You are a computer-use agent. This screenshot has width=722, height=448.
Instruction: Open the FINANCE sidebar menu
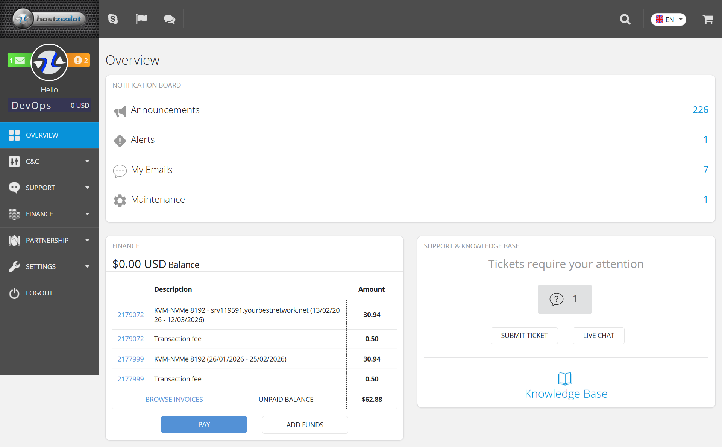point(49,214)
